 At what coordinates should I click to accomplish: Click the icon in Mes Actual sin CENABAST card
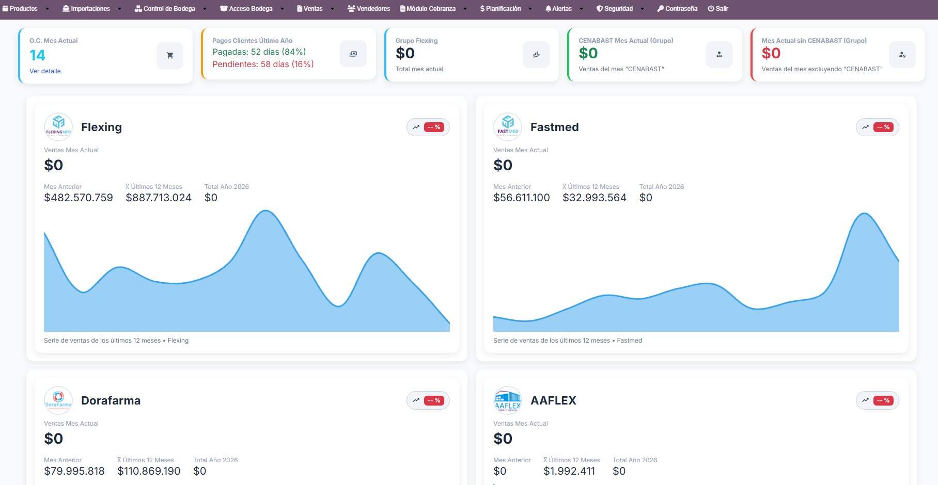(x=902, y=55)
